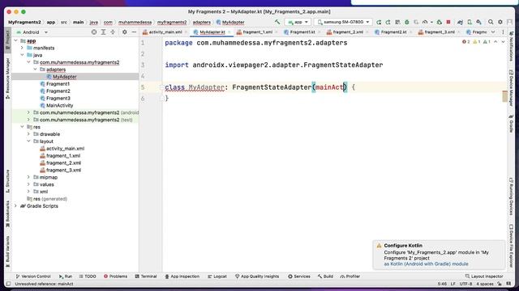This screenshot has height=291, width=519.
Task: Click Select Opened File target icon in Project panel
Action: pos(94,32)
